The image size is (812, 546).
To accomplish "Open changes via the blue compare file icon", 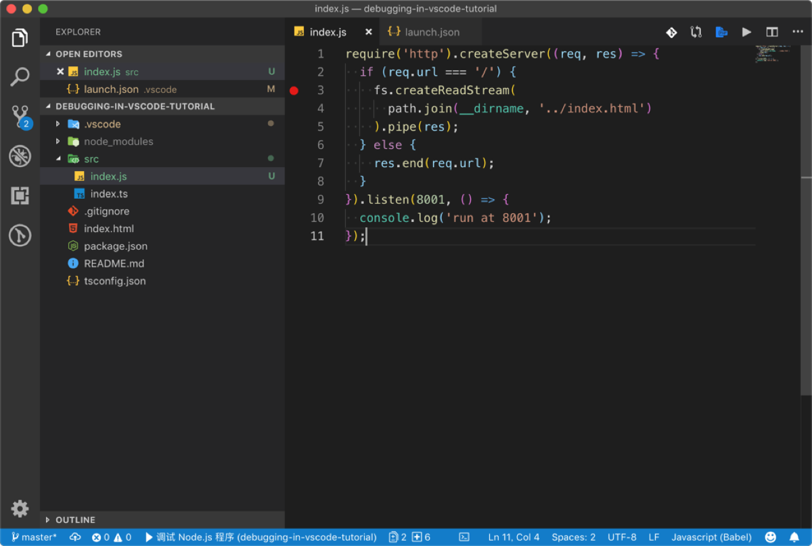I will (x=721, y=32).
